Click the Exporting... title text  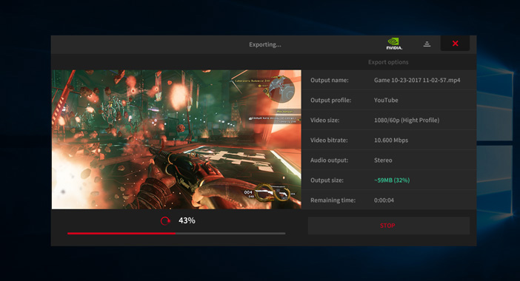point(265,44)
